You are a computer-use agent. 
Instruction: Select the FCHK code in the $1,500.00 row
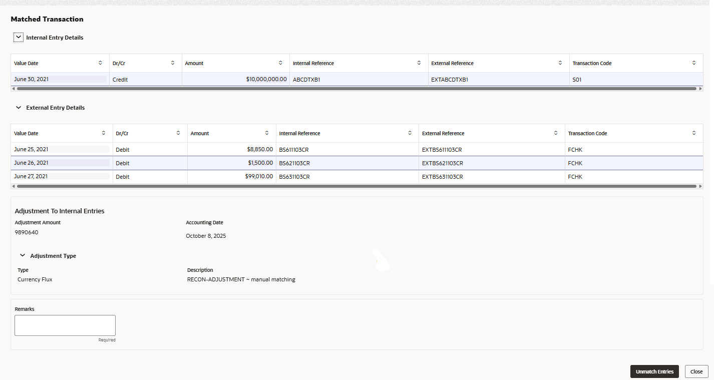tap(634, 163)
